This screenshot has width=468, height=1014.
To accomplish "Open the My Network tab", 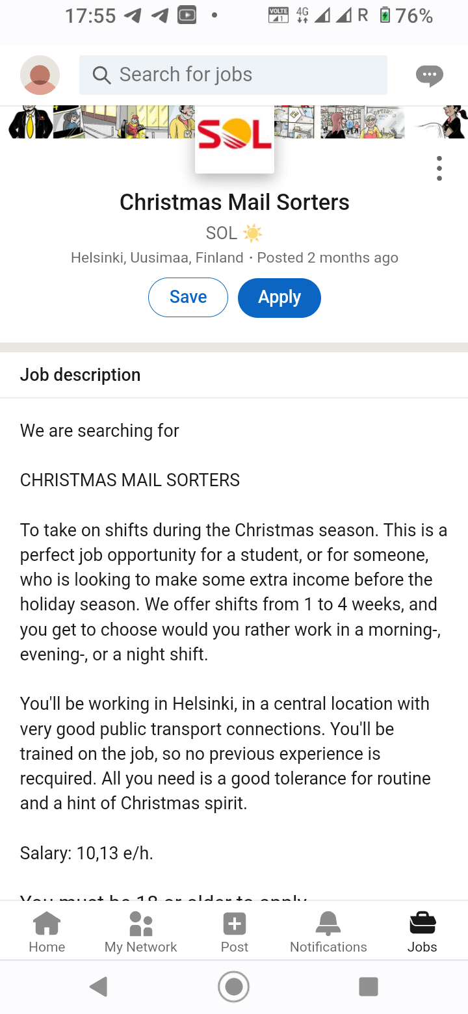I will click(x=140, y=931).
